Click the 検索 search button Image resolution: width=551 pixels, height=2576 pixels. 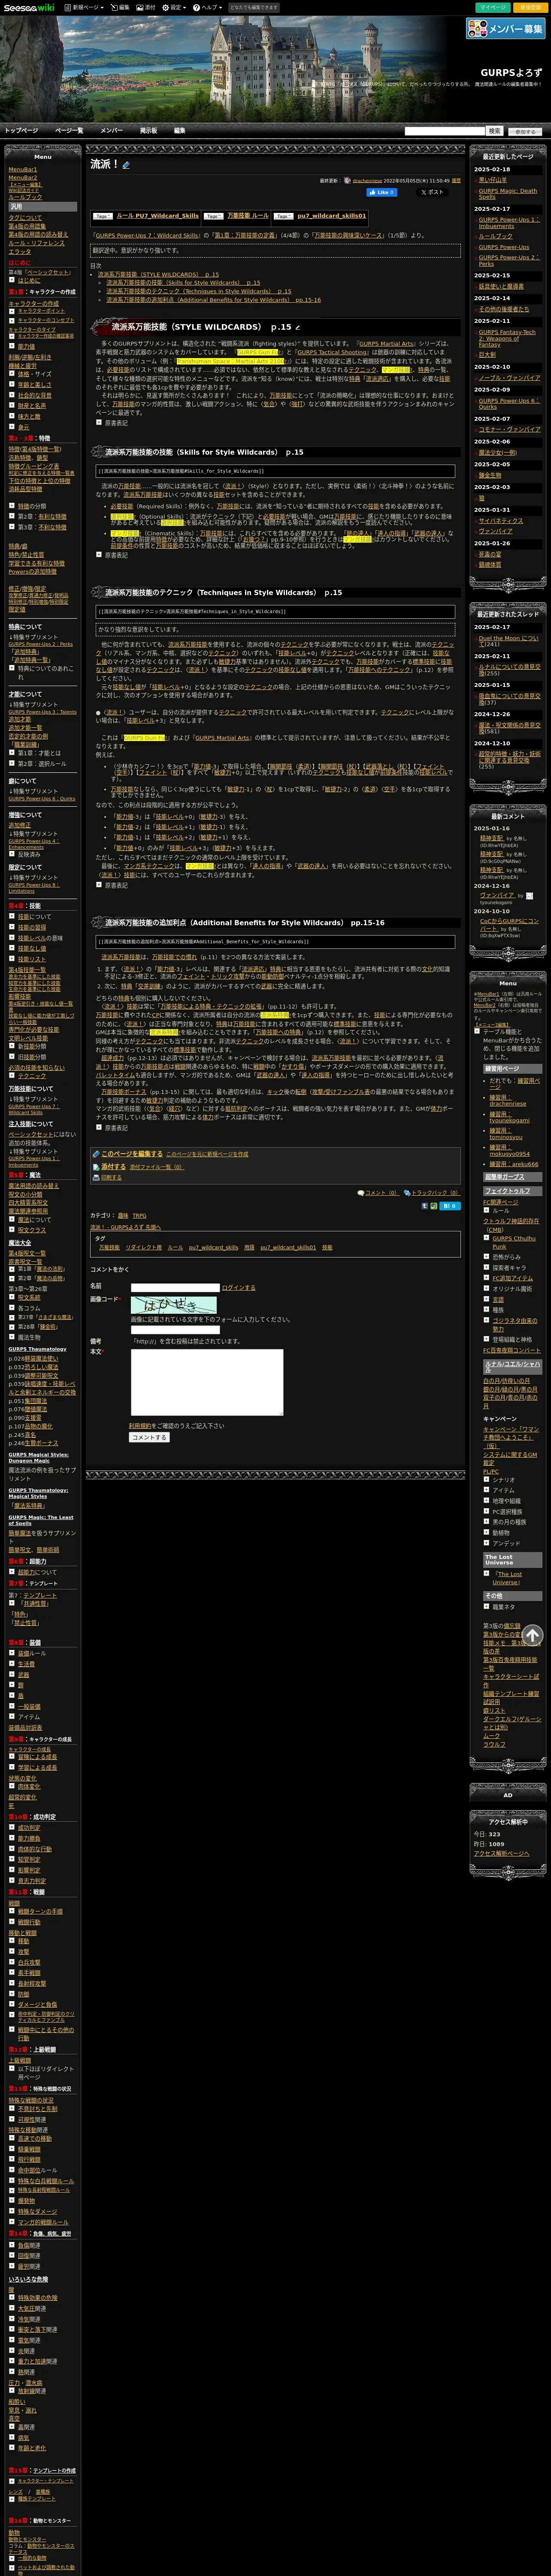[494, 131]
